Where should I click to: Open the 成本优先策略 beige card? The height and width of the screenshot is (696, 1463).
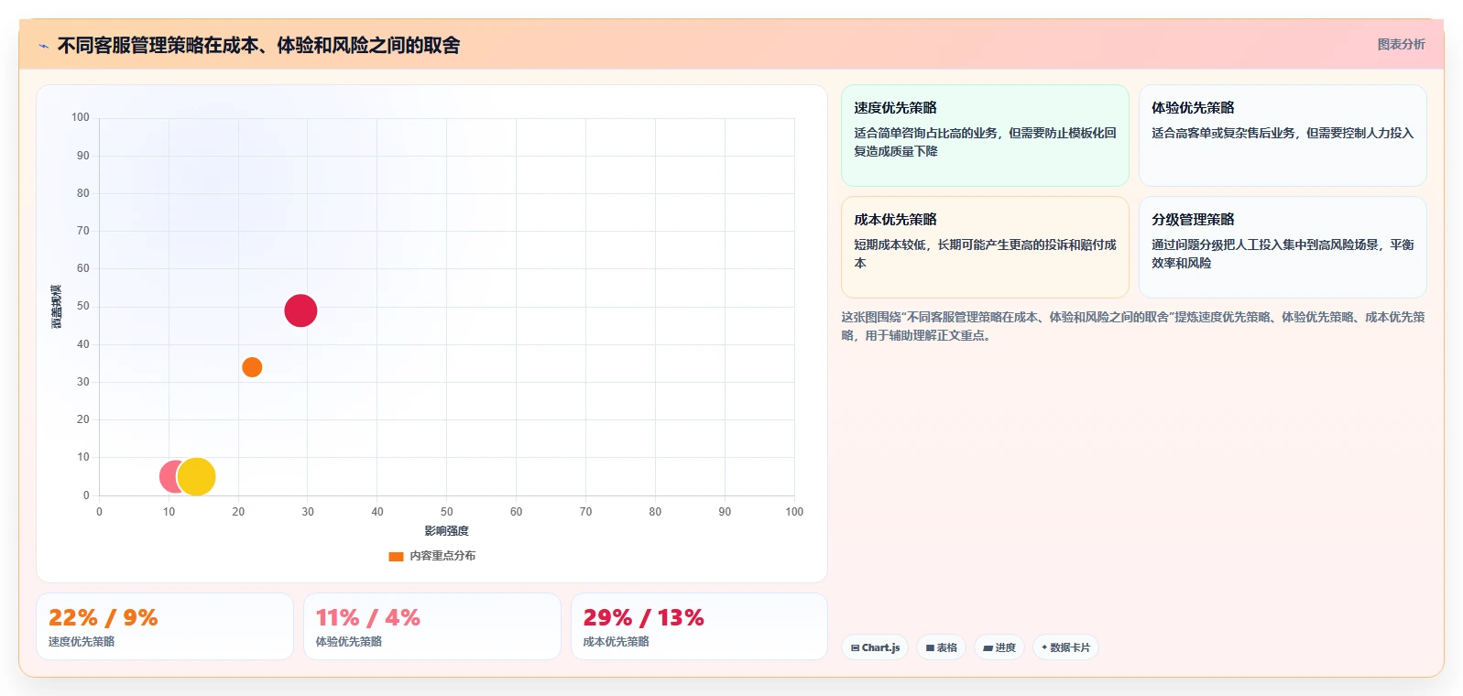[985, 247]
